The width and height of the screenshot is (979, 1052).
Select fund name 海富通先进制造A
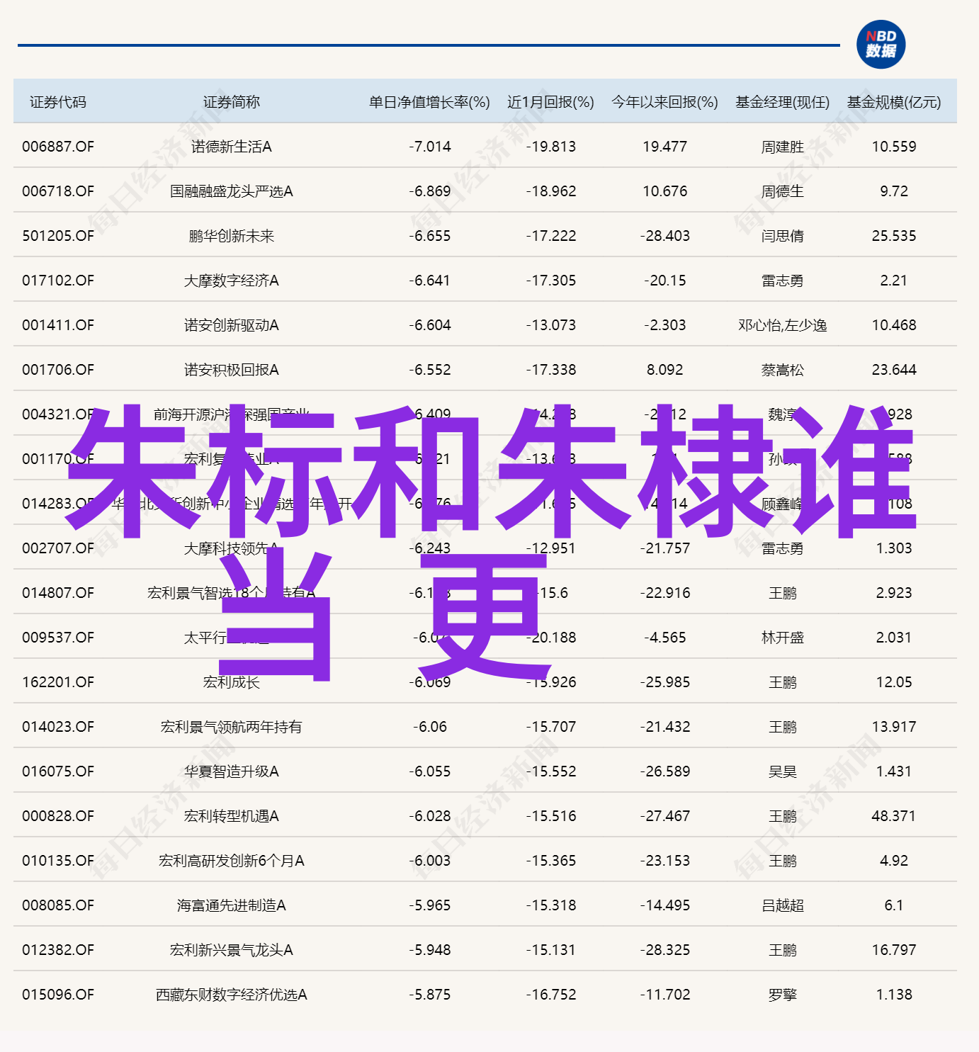coord(232,905)
